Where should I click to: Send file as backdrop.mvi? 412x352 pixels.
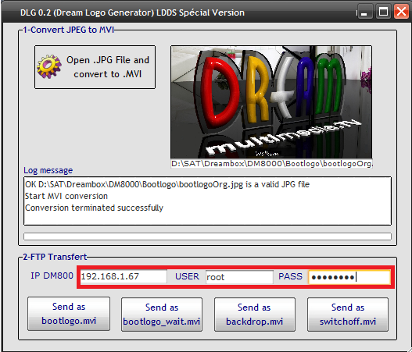point(255,315)
